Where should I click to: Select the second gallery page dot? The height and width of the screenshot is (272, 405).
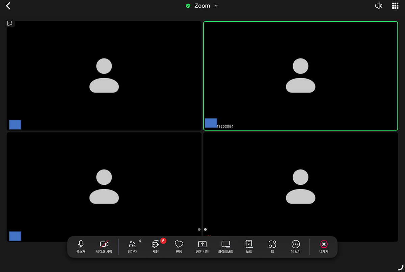[x=205, y=230]
